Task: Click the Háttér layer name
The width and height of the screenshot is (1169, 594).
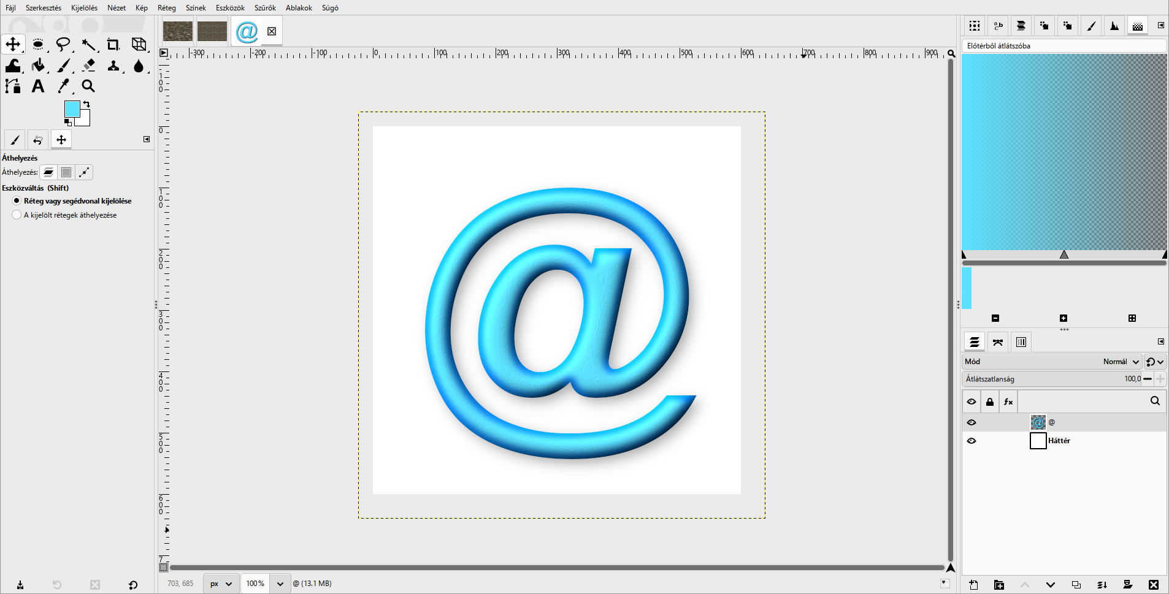Action: [1059, 441]
